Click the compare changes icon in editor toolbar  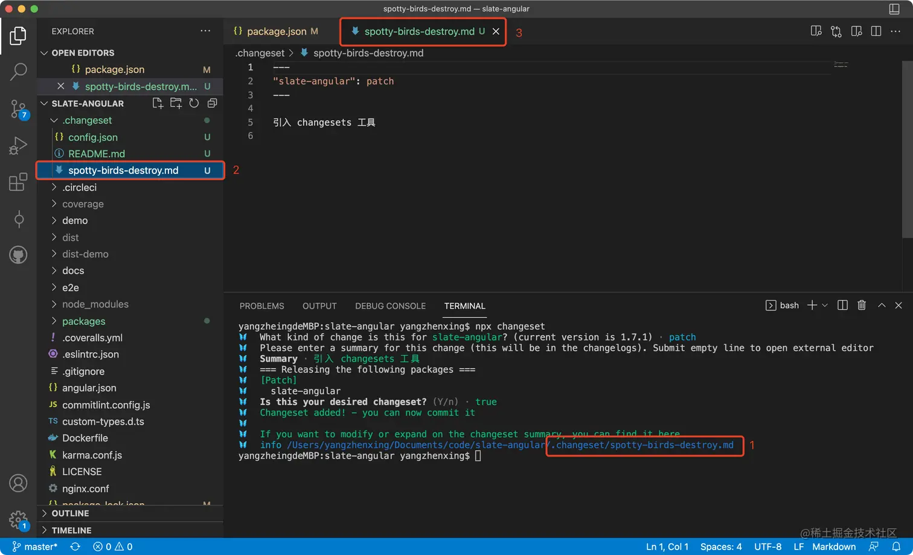point(836,31)
